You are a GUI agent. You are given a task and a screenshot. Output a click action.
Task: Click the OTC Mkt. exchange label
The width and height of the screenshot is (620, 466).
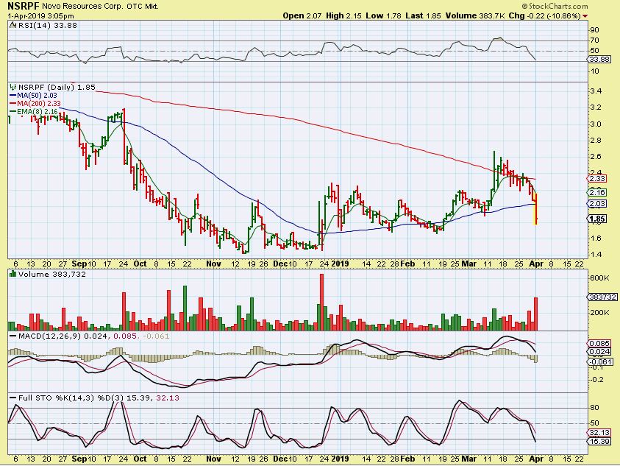click(x=143, y=7)
